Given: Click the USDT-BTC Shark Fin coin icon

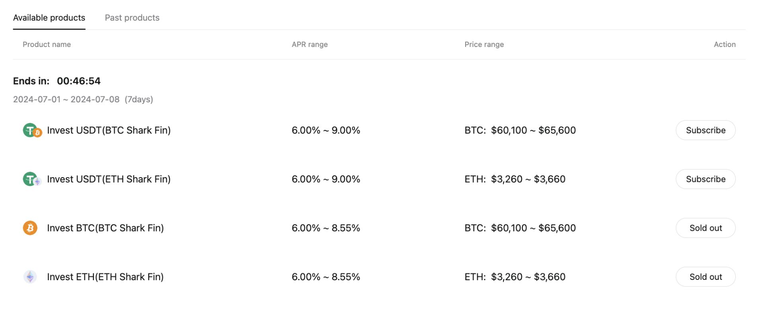Looking at the screenshot, I should [x=32, y=130].
